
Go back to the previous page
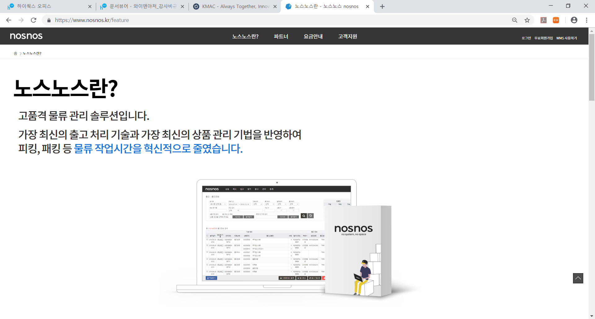coord(9,20)
